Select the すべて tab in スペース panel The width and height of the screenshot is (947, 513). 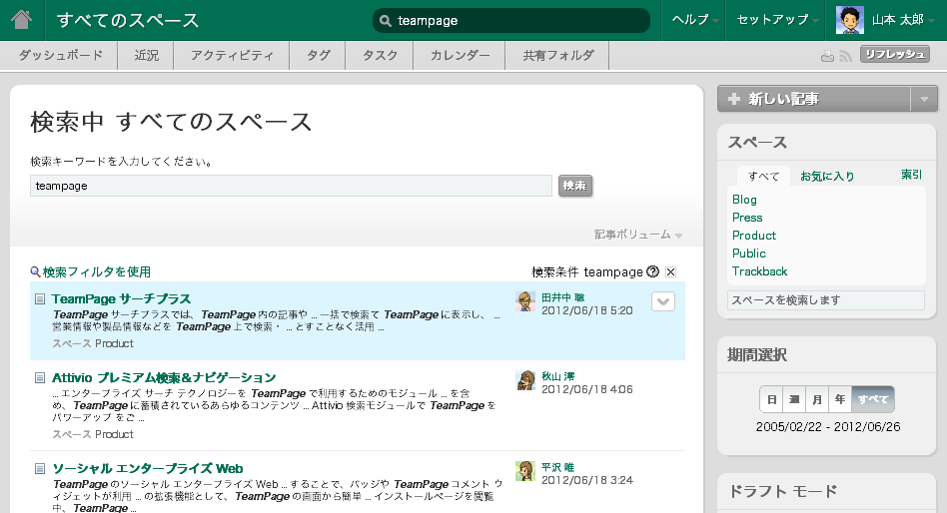click(763, 177)
